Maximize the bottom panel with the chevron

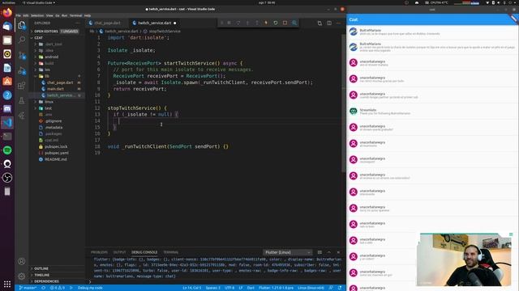pos(329,252)
